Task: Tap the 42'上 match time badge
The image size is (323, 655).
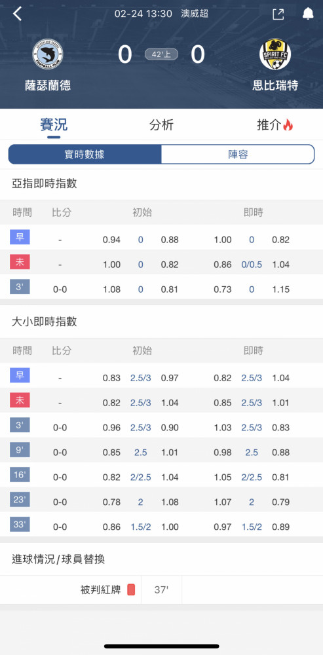Action: coord(161,55)
